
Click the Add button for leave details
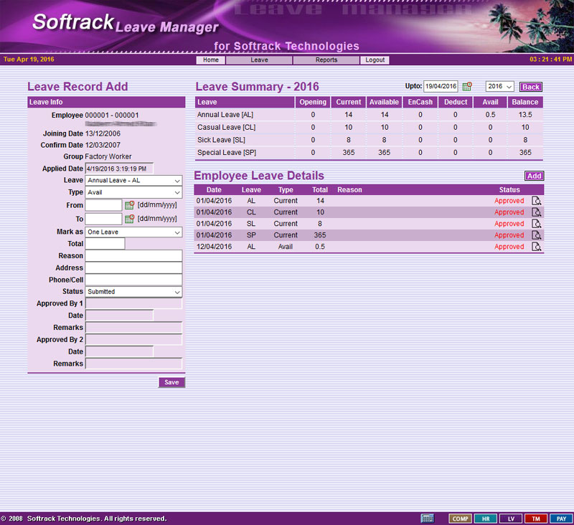tap(534, 176)
